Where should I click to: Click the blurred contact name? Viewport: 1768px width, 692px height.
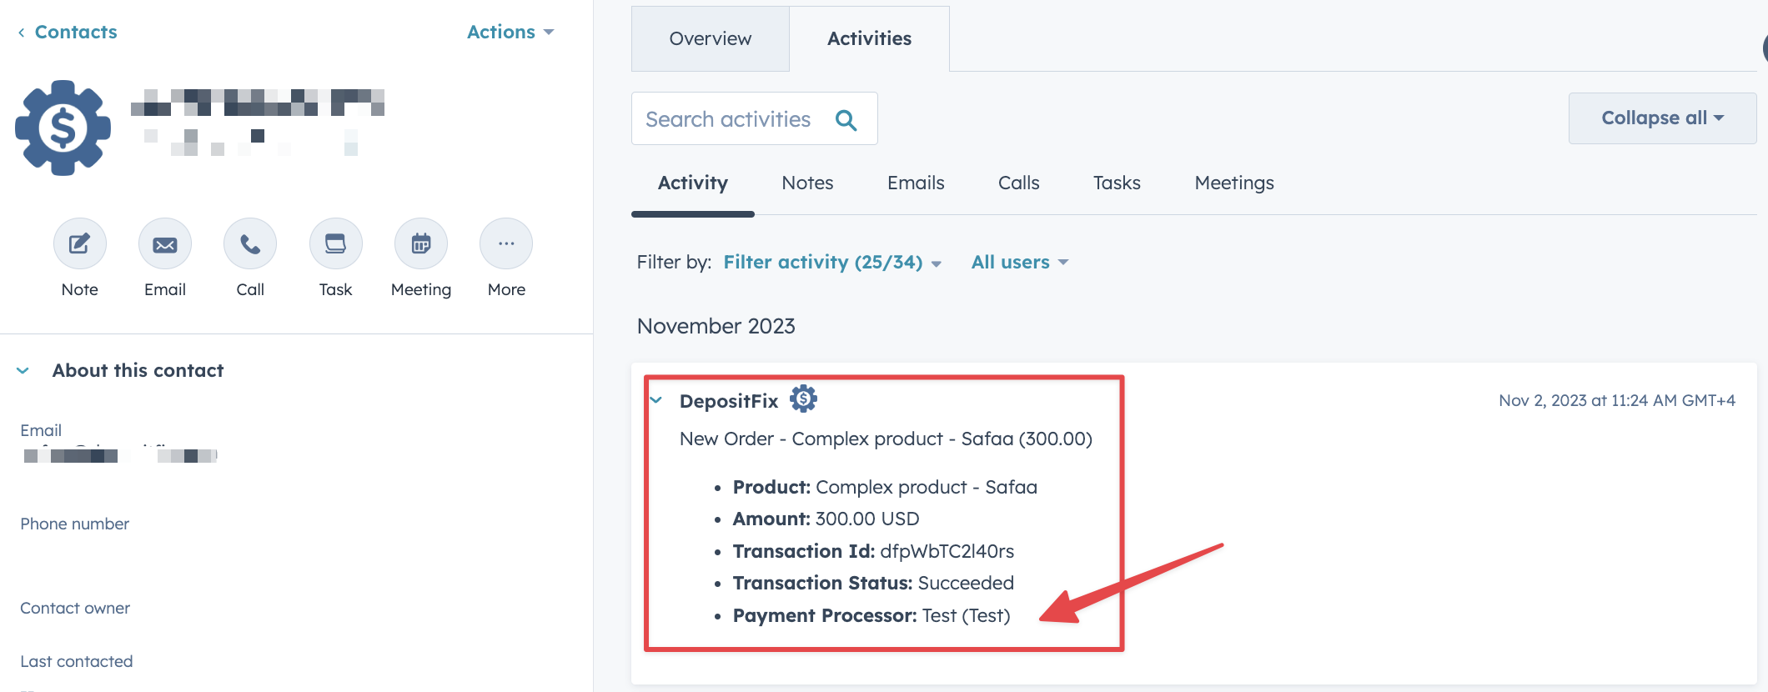coord(258,103)
